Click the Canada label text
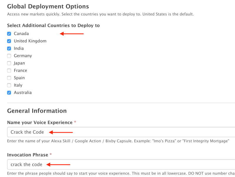235x177 pixels. point(21,34)
